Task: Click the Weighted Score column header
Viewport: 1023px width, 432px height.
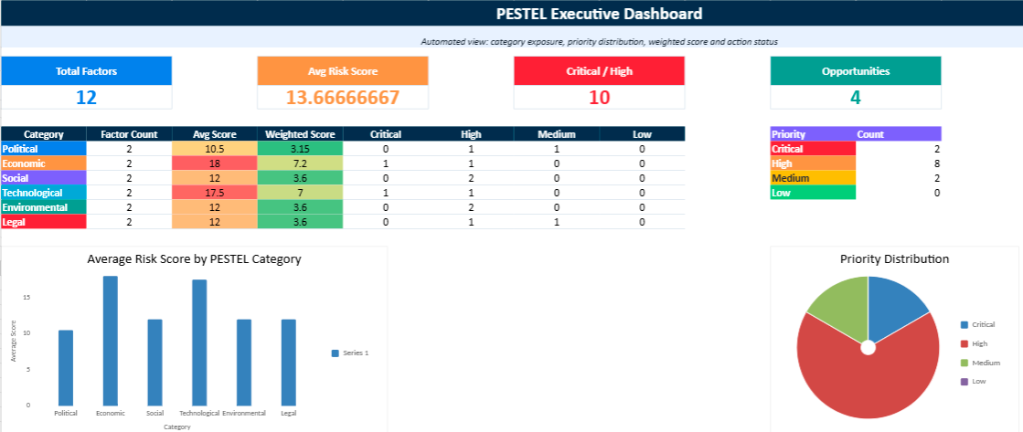Action: [300, 134]
